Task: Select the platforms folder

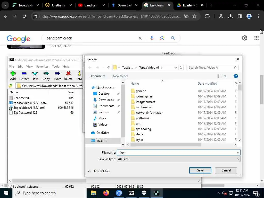Action: [142, 118]
